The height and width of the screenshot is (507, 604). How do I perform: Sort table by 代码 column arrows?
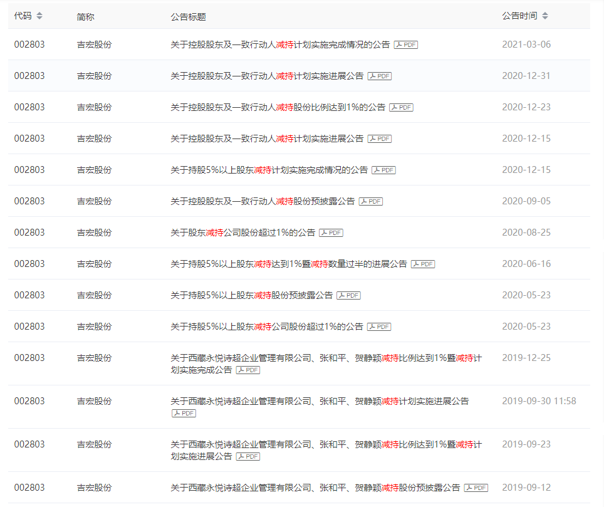(x=39, y=16)
